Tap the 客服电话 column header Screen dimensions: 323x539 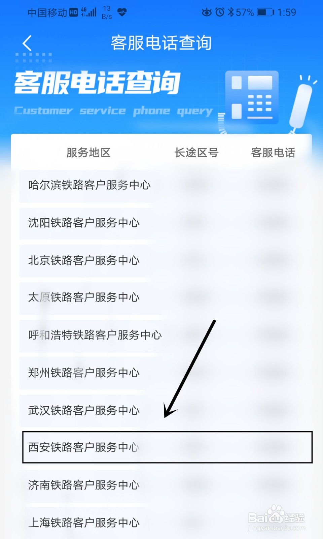(273, 153)
